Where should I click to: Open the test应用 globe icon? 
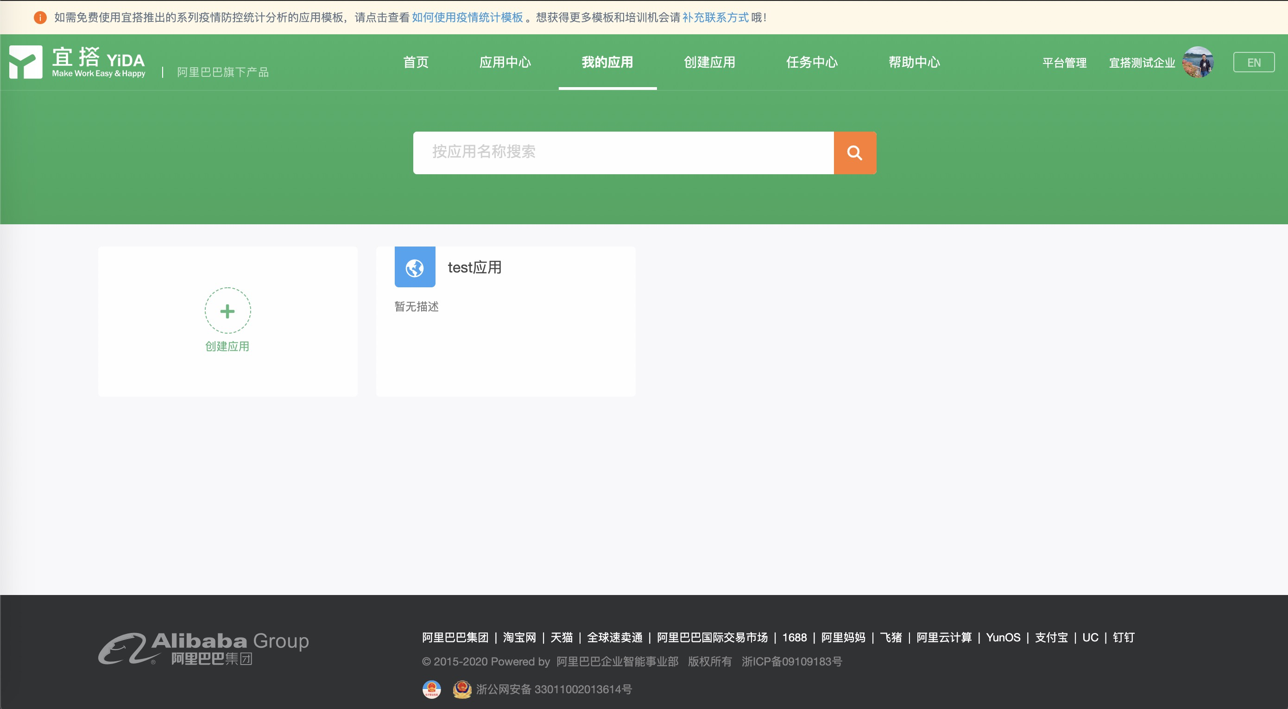415,267
